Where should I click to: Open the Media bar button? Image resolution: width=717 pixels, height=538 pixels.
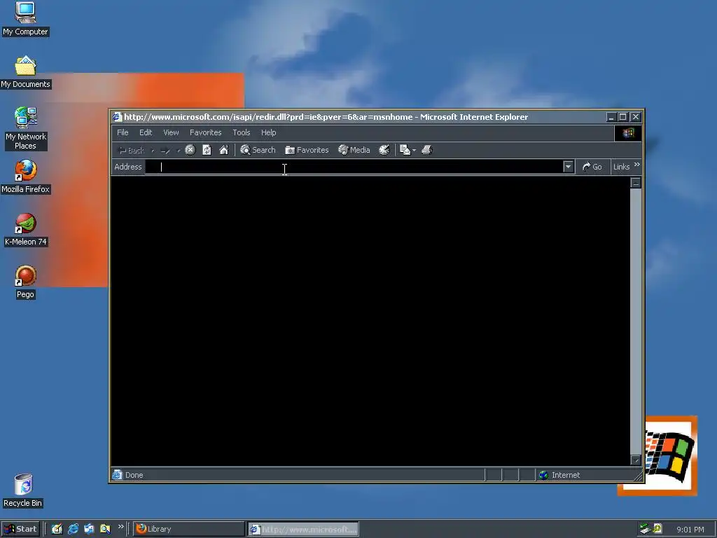pyautogui.click(x=354, y=150)
